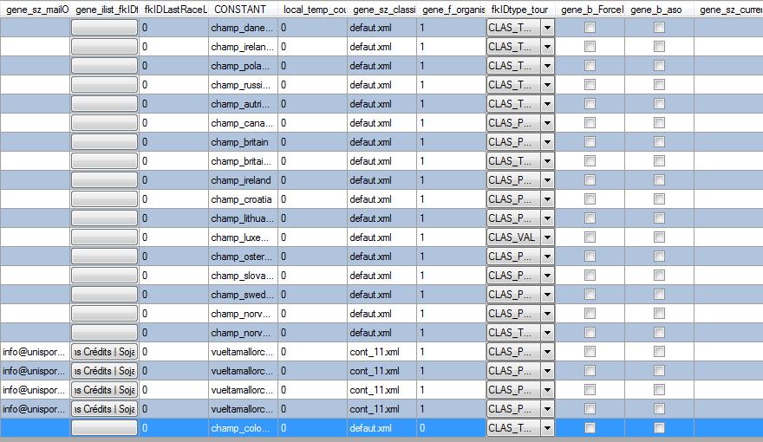This screenshot has width=763, height=442.
Task: Enable gene_b_aso checkbox for champ_britain row
Action: (x=659, y=142)
